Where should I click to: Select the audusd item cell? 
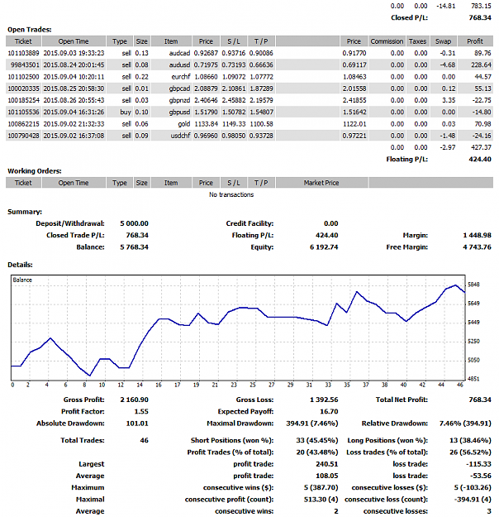[x=179, y=65]
